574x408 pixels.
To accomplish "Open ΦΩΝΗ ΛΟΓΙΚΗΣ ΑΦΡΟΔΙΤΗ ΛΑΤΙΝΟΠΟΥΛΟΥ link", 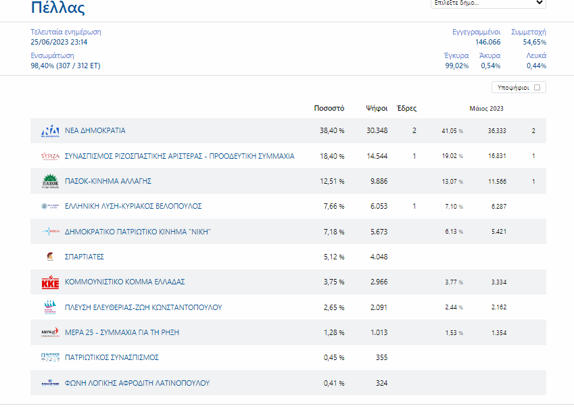I will 137,383.
